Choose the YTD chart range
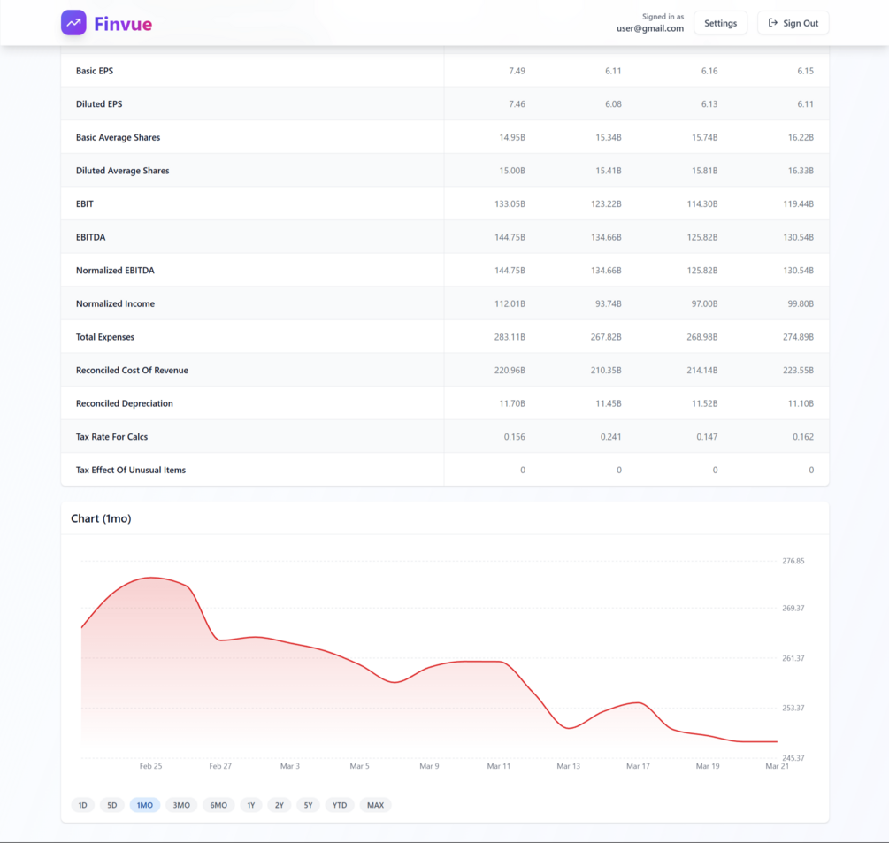Image resolution: width=889 pixels, height=843 pixels. [x=340, y=805]
